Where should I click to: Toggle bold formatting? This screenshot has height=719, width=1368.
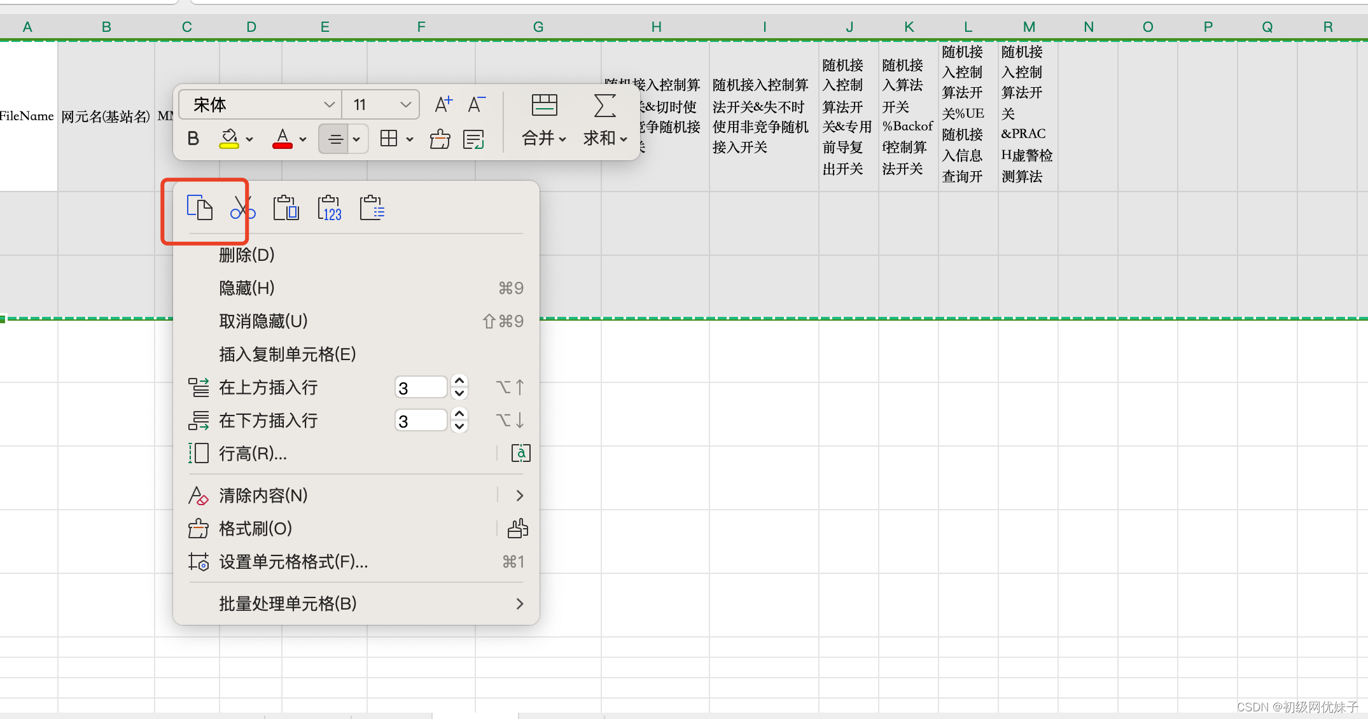(193, 139)
